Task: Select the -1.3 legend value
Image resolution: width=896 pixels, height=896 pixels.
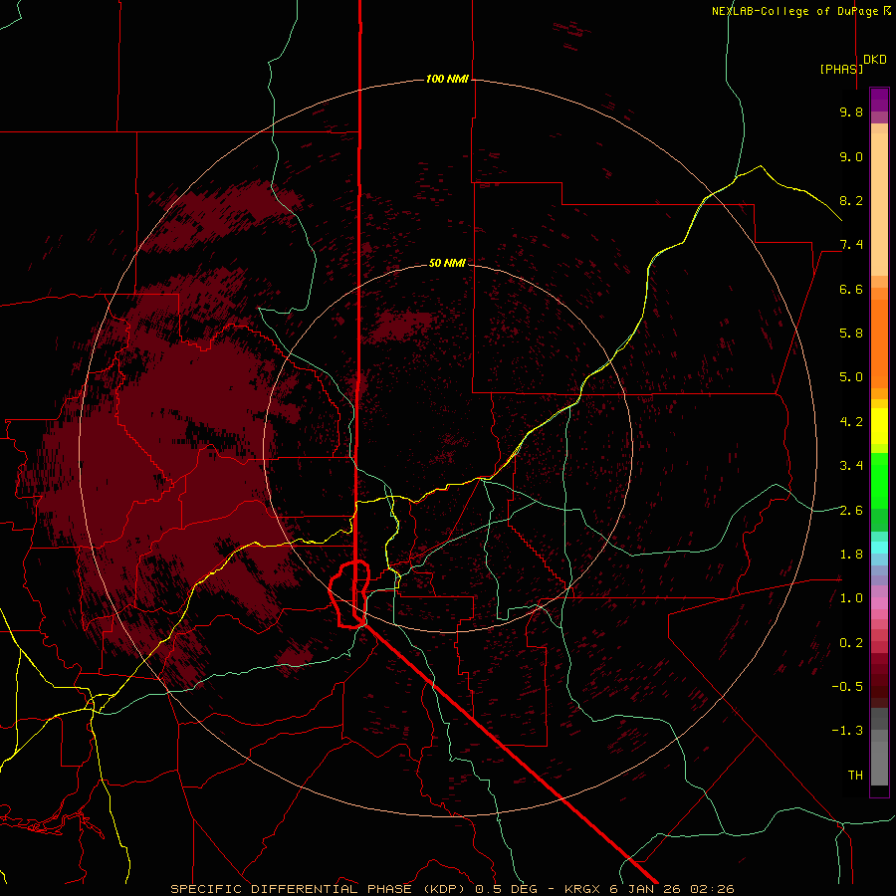Action: [847, 731]
